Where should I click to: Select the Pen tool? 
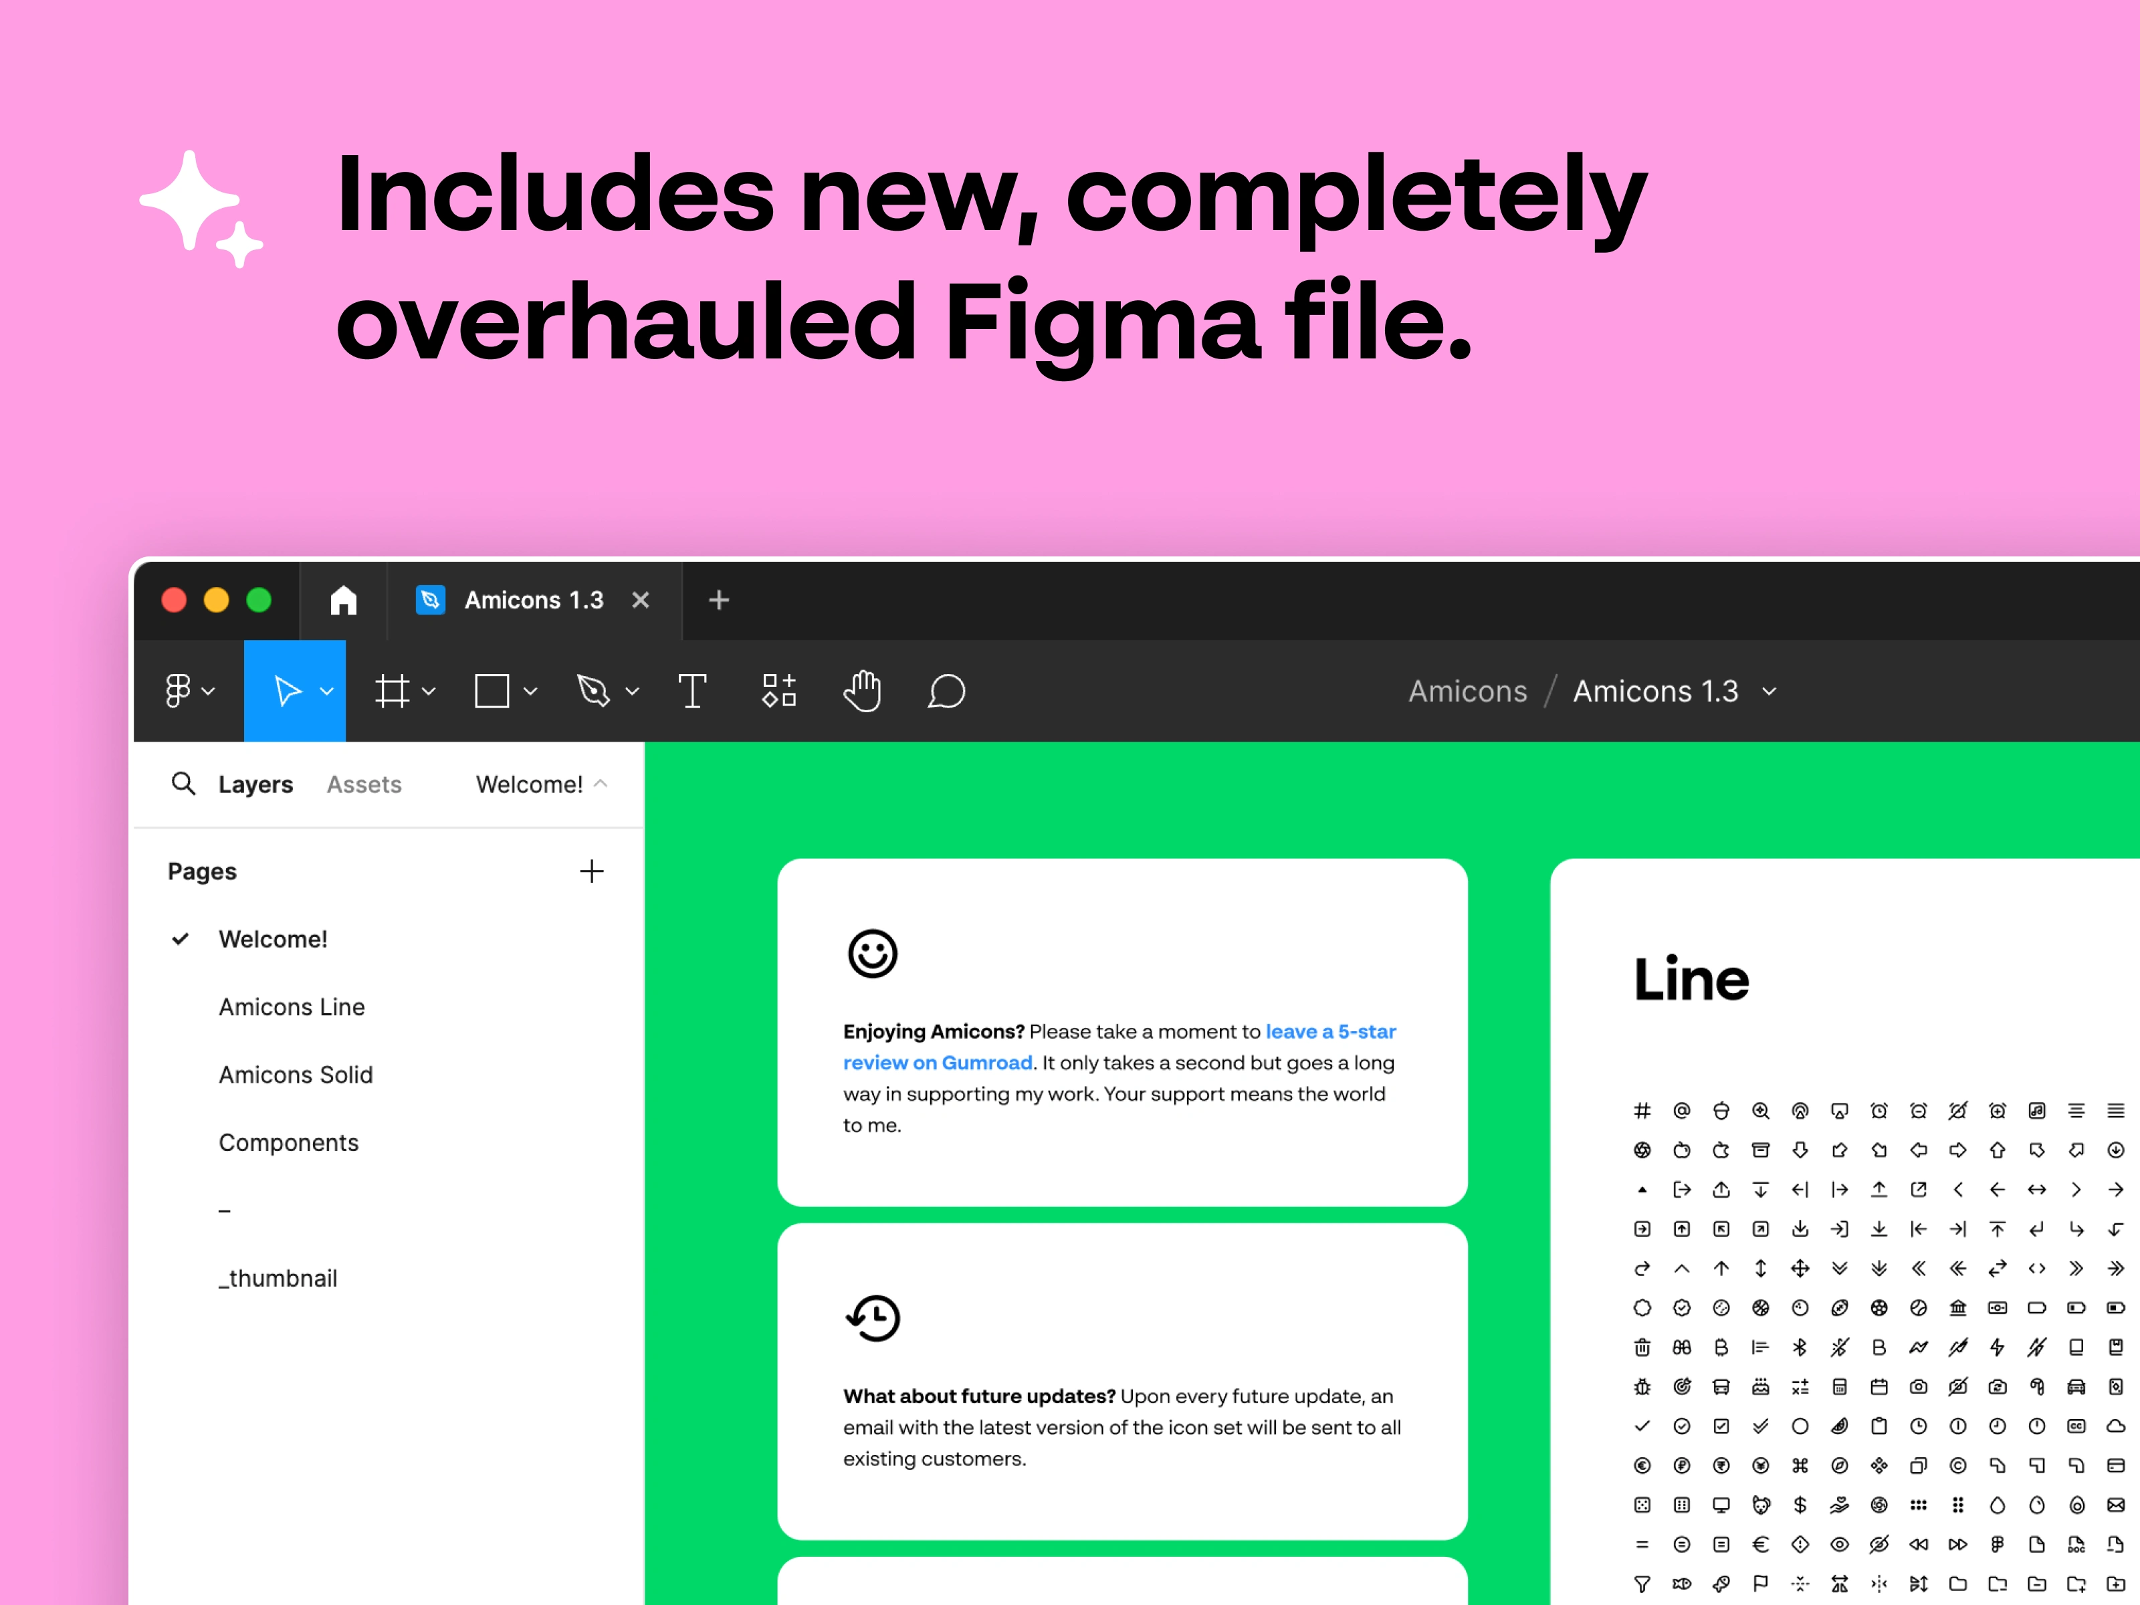point(593,691)
